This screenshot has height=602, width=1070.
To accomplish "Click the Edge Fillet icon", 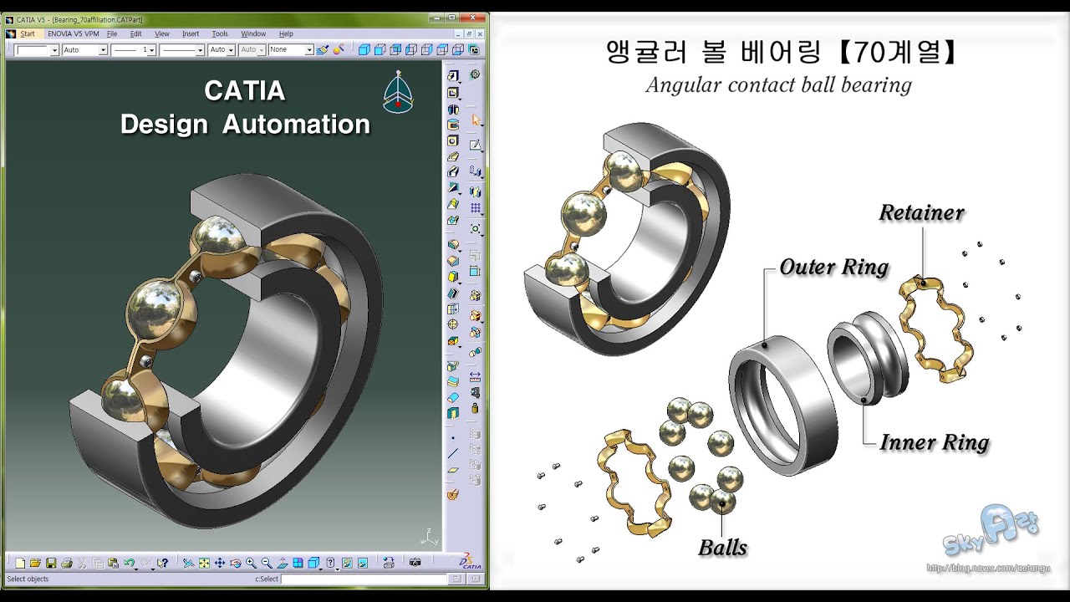I will (x=453, y=244).
